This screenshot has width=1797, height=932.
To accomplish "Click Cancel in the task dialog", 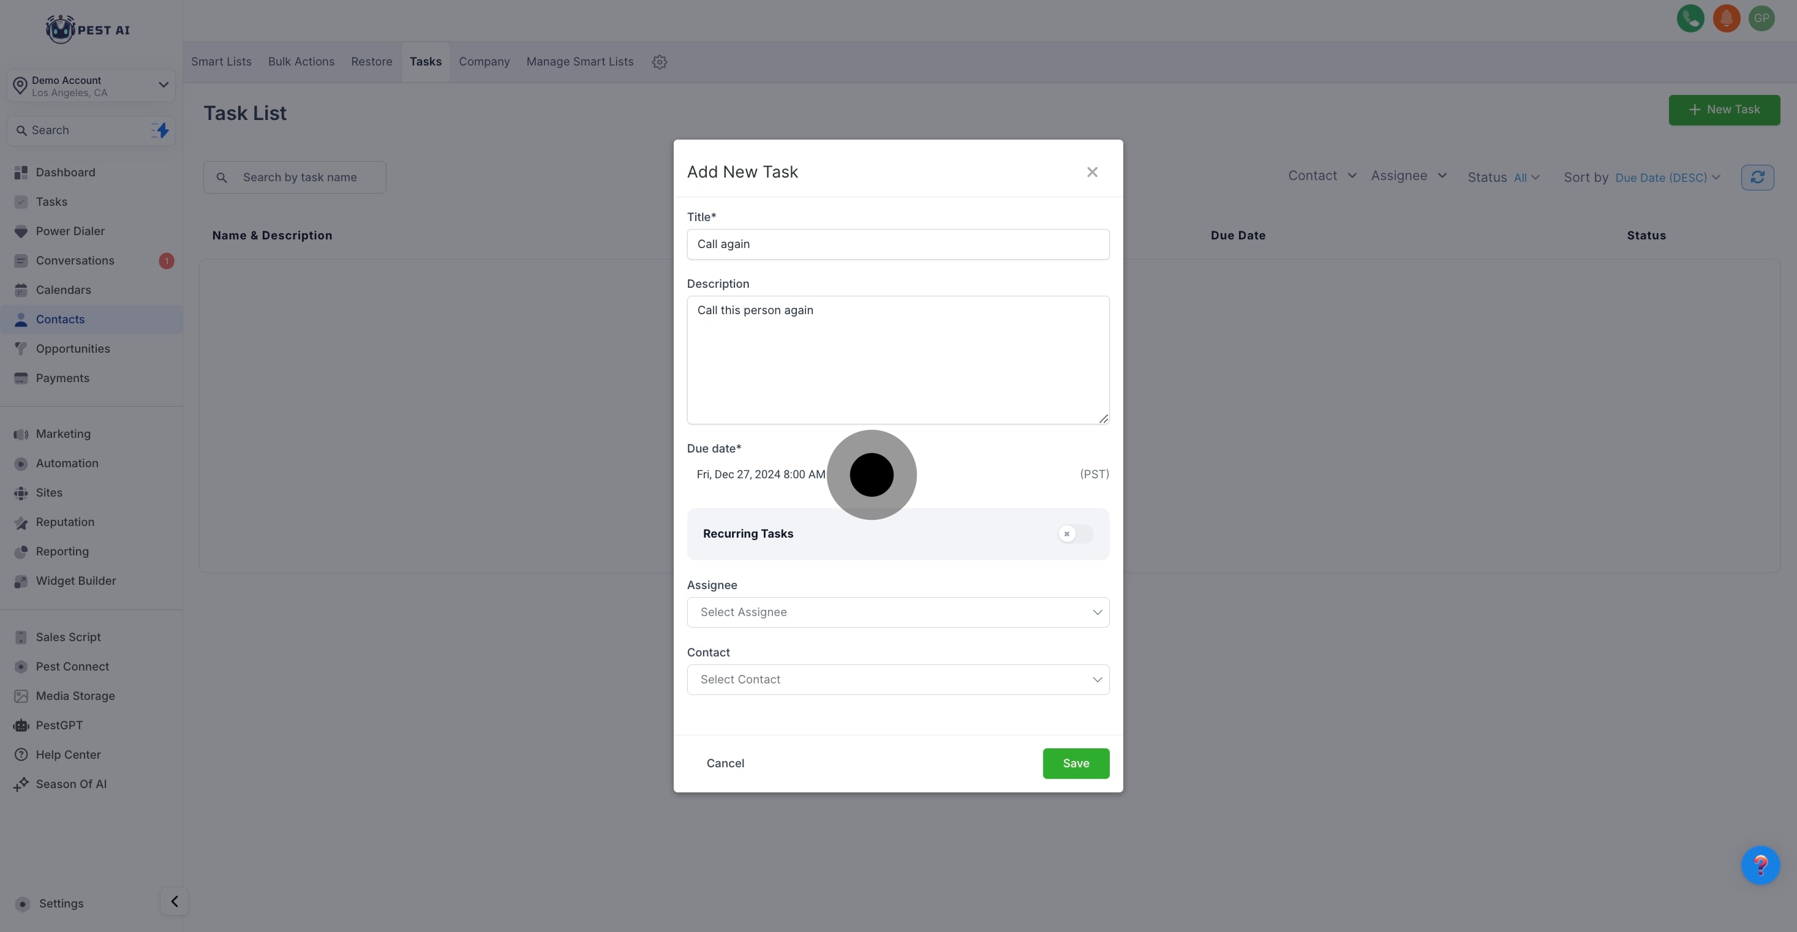I will [x=725, y=763].
